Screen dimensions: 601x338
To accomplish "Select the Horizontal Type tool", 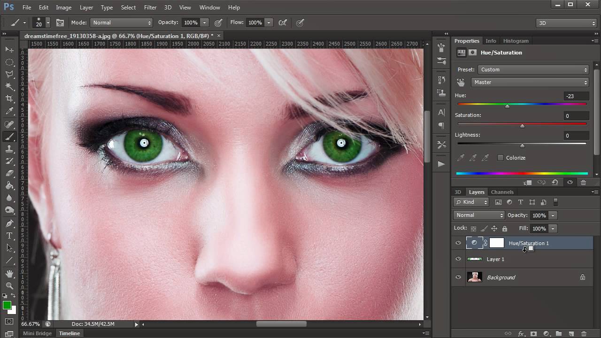I will coord(9,235).
